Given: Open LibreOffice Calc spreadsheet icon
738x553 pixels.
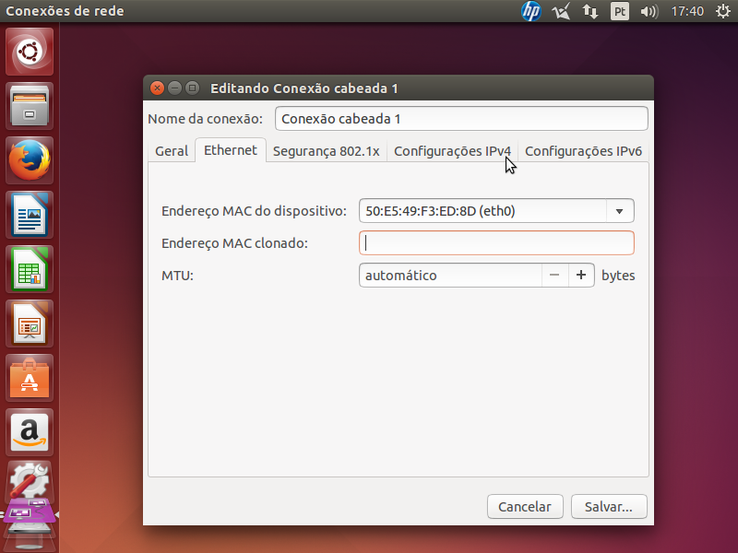Looking at the screenshot, I should click(30, 269).
